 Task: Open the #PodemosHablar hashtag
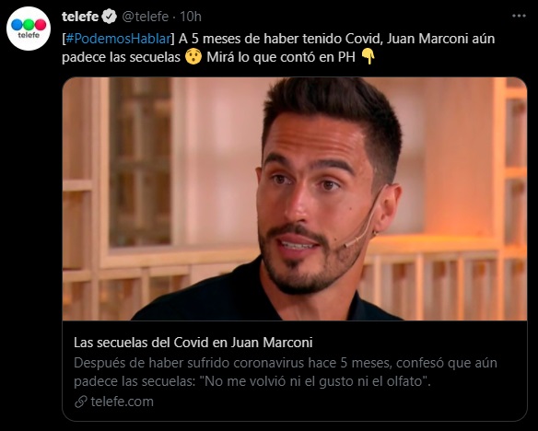118,39
